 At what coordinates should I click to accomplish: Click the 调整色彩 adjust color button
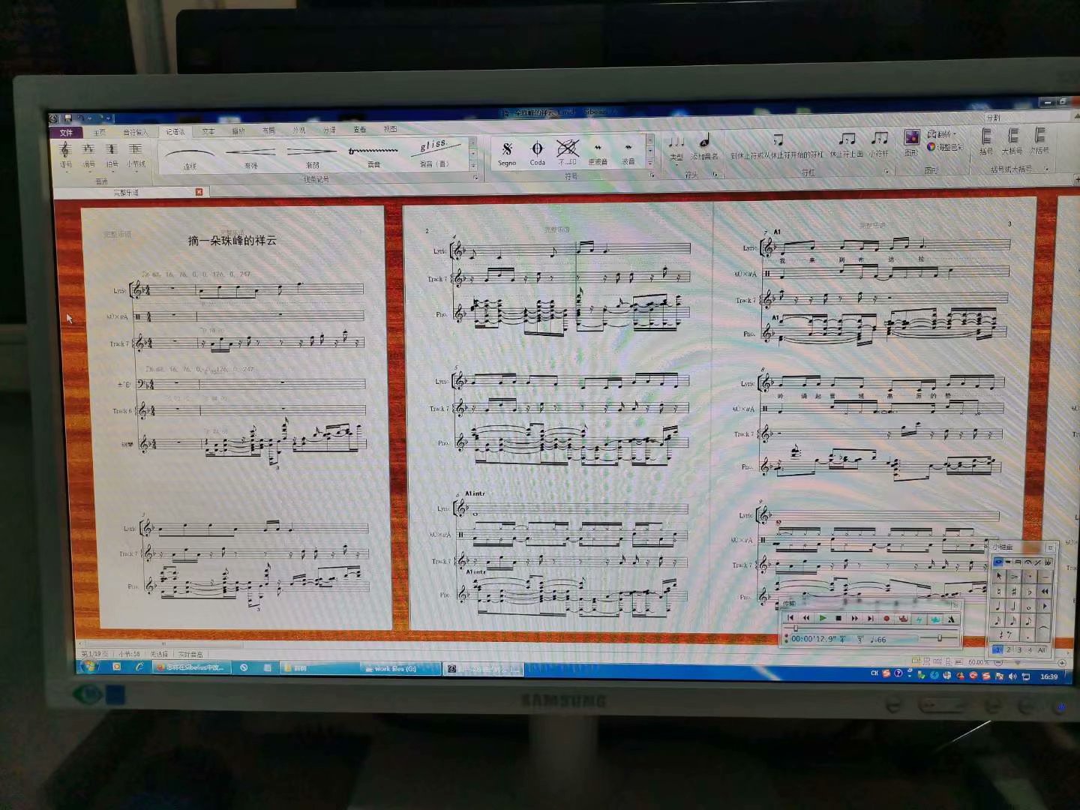click(x=945, y=147)
